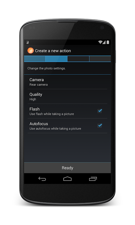
Task: Open the Camera selection setting
Action: point(67,82)
